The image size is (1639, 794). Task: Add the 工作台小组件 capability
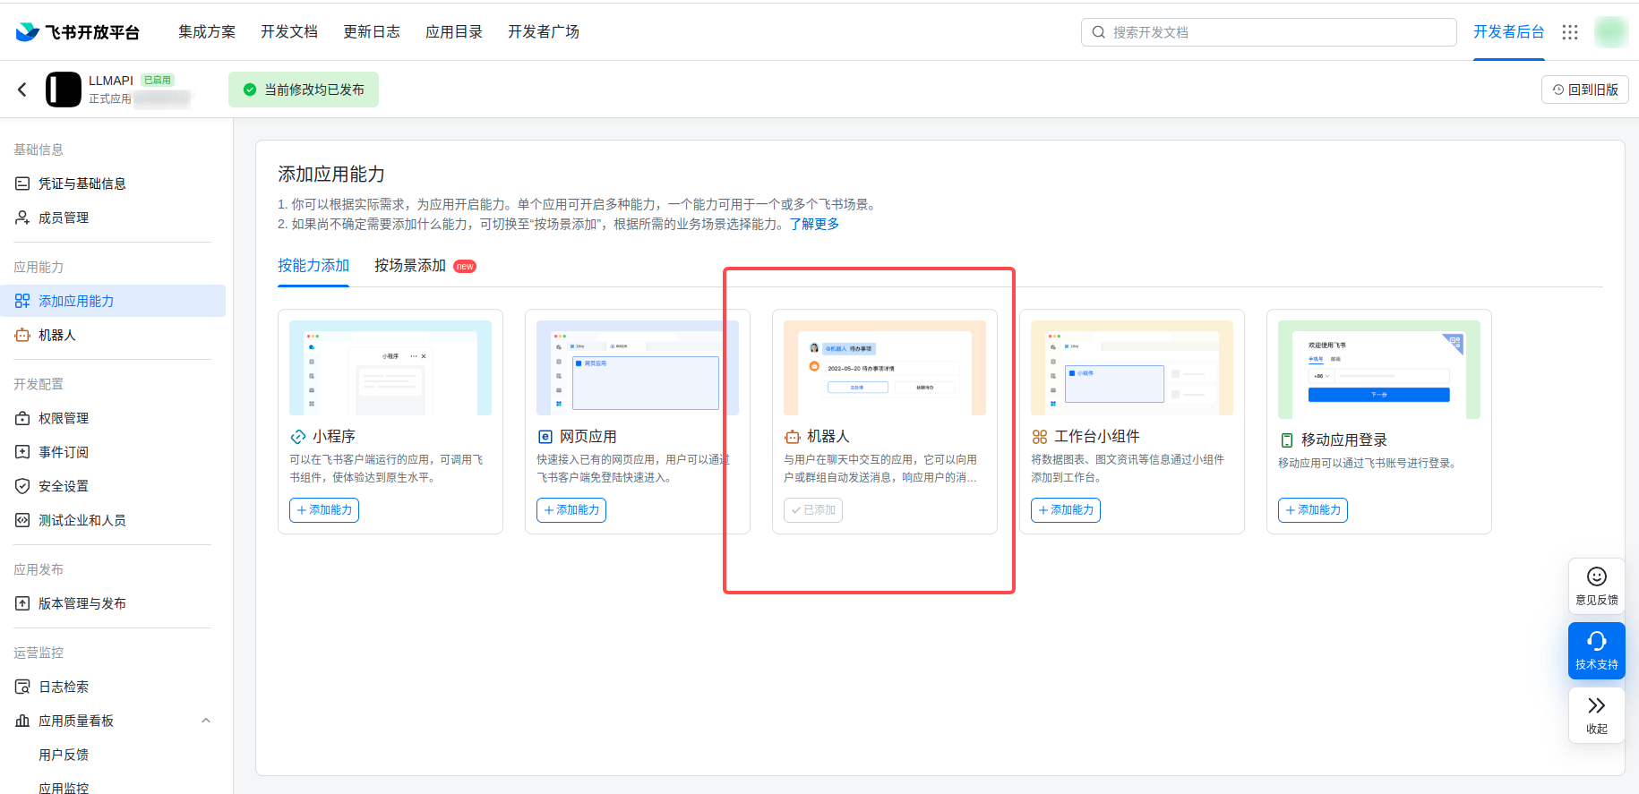pos(1066,510)
